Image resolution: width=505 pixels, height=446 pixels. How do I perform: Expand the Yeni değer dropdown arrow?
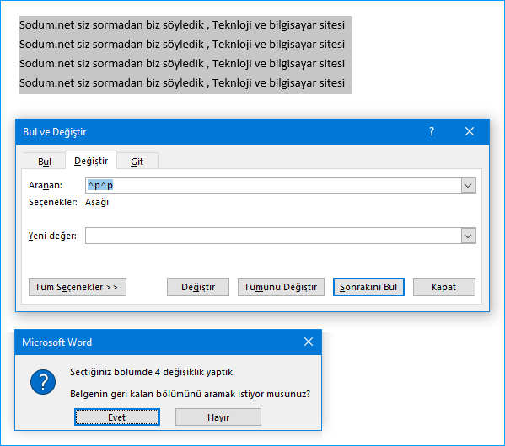[x=468, y=236]
